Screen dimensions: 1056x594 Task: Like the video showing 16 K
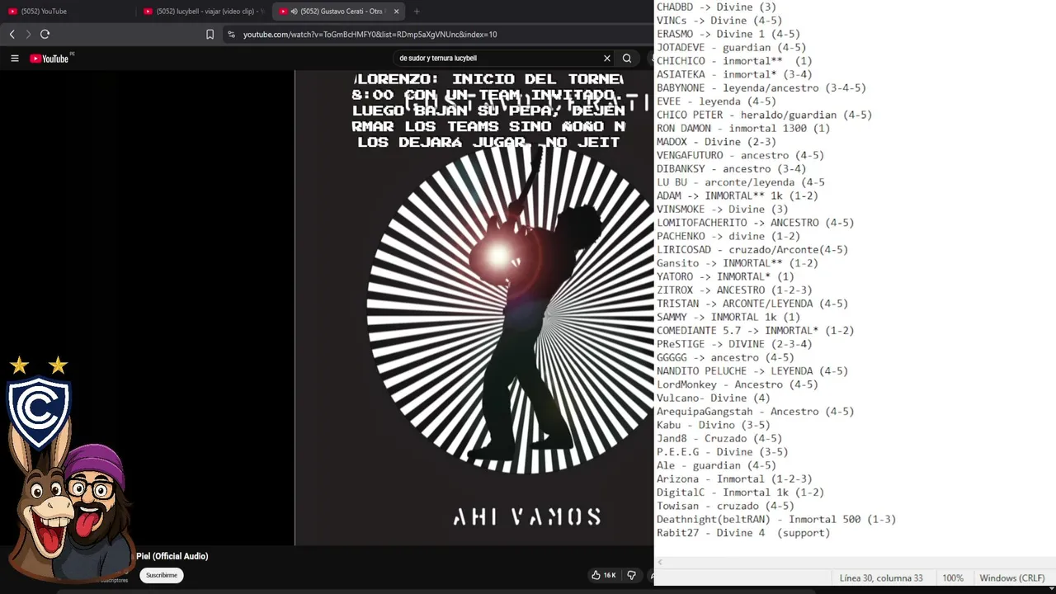[604, 575]
